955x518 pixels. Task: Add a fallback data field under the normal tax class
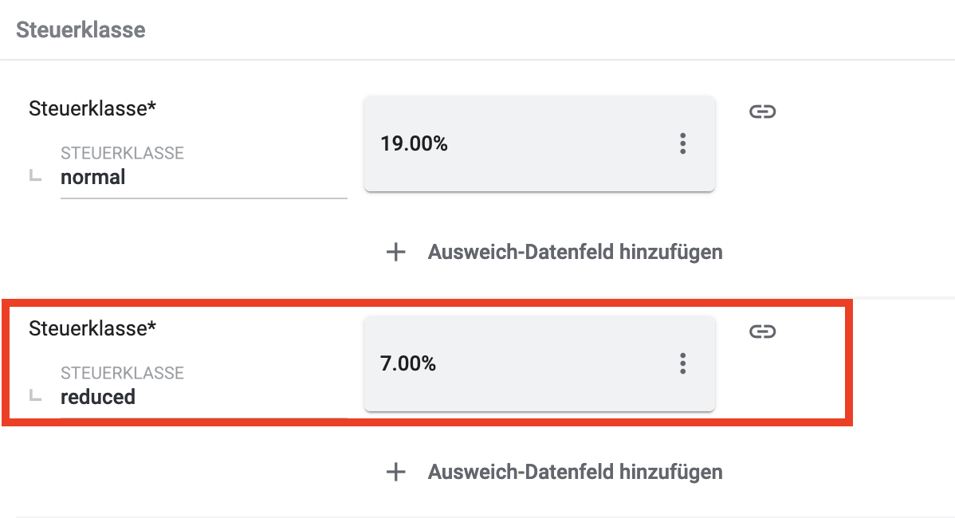575,253
